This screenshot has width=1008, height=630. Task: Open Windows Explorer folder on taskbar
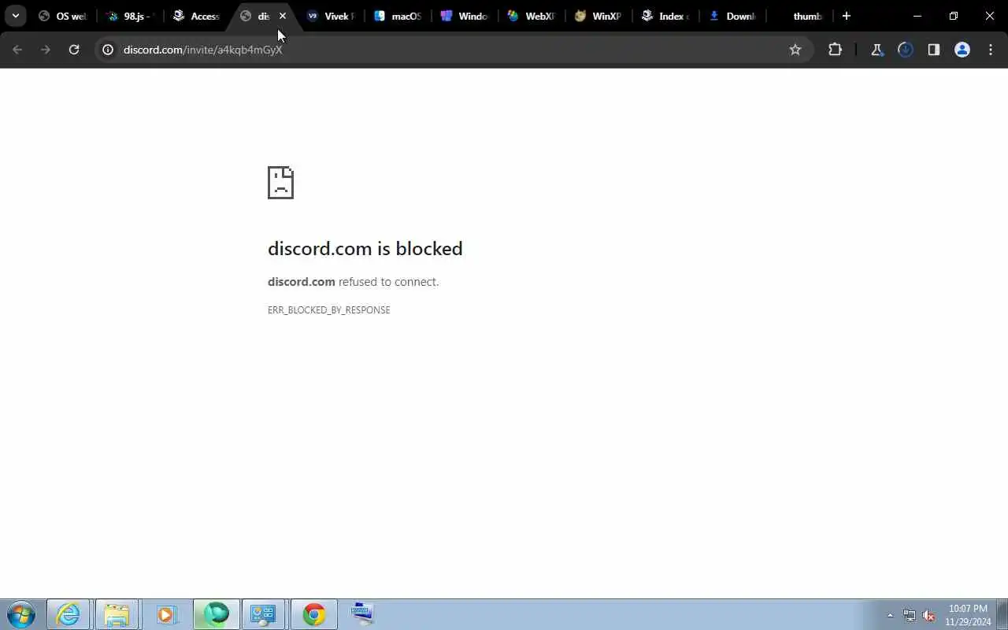[116, 614]
